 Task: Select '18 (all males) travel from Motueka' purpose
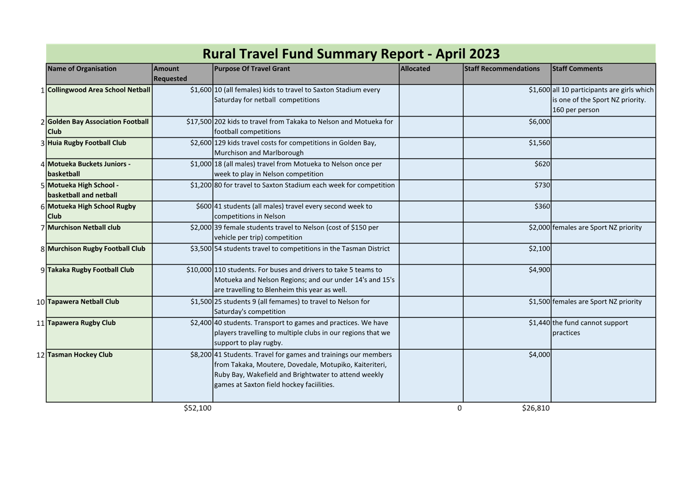pos(306,169)
